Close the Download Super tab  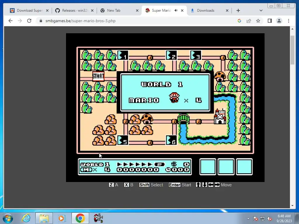pos(47,11)
